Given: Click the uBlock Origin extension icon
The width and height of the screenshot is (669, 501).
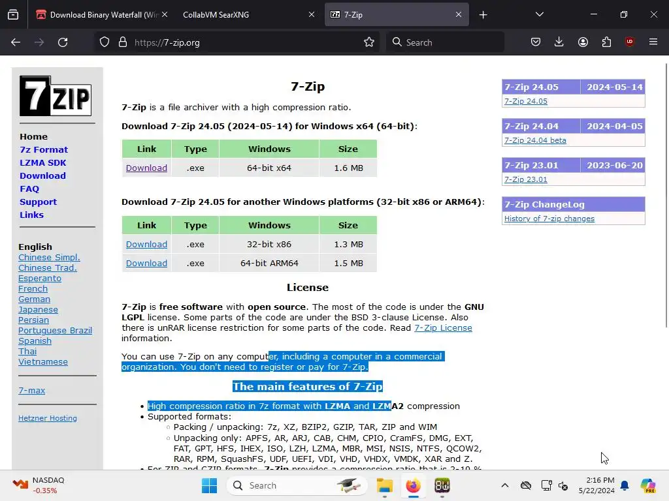Looking at the screenshot, I should (x=630, y=42).
